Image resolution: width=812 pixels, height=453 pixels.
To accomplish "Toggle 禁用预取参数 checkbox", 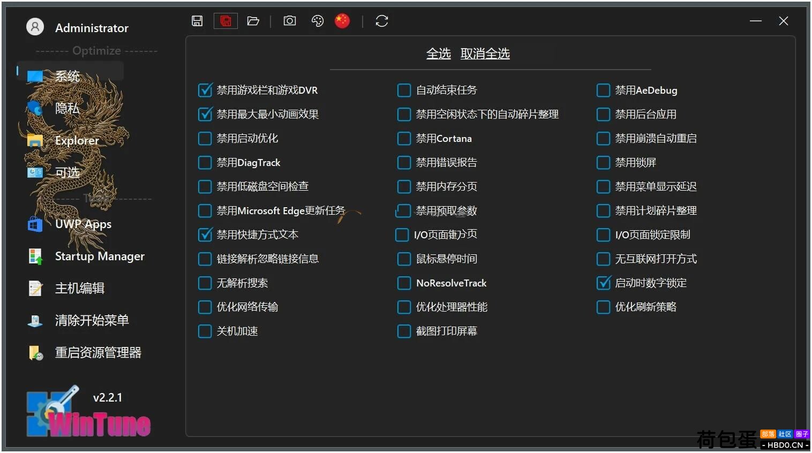I will pos(403,210).
